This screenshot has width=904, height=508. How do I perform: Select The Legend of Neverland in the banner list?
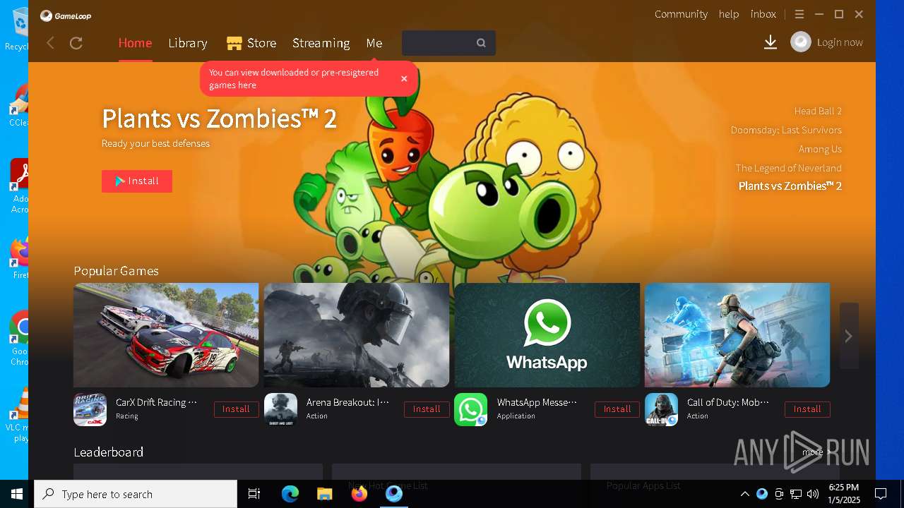pyautogui.click(x=788, y=168)
